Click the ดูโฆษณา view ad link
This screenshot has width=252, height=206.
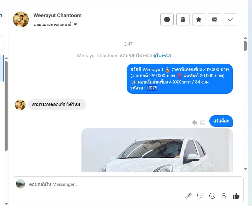[x=162, y=56]
